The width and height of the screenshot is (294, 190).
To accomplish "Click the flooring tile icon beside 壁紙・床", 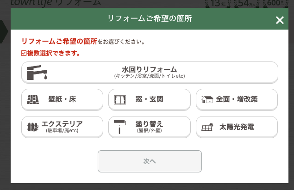I will click(x=33, y=99).
